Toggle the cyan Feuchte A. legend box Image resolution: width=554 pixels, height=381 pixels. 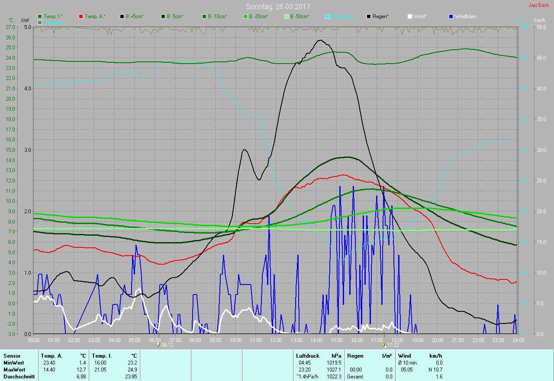[328, 16]
